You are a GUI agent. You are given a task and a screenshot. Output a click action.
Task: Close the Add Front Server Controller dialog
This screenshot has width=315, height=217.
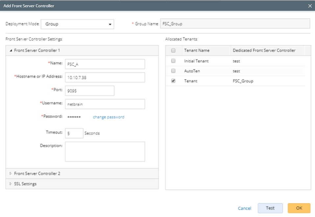click(309, 6)
